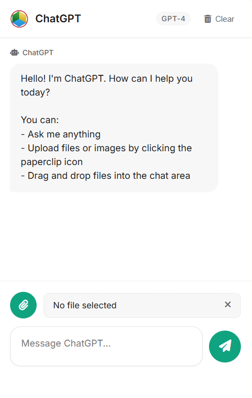Click the You can: line in the message
The width and height of the screenshot is (252, 398).
point(40,120)
